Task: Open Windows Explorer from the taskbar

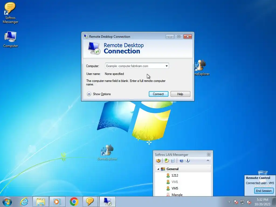Action: click(x=41, y=202)
